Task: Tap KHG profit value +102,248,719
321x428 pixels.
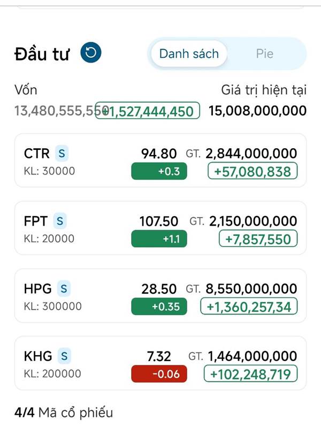Action: (x=250, y=373)
